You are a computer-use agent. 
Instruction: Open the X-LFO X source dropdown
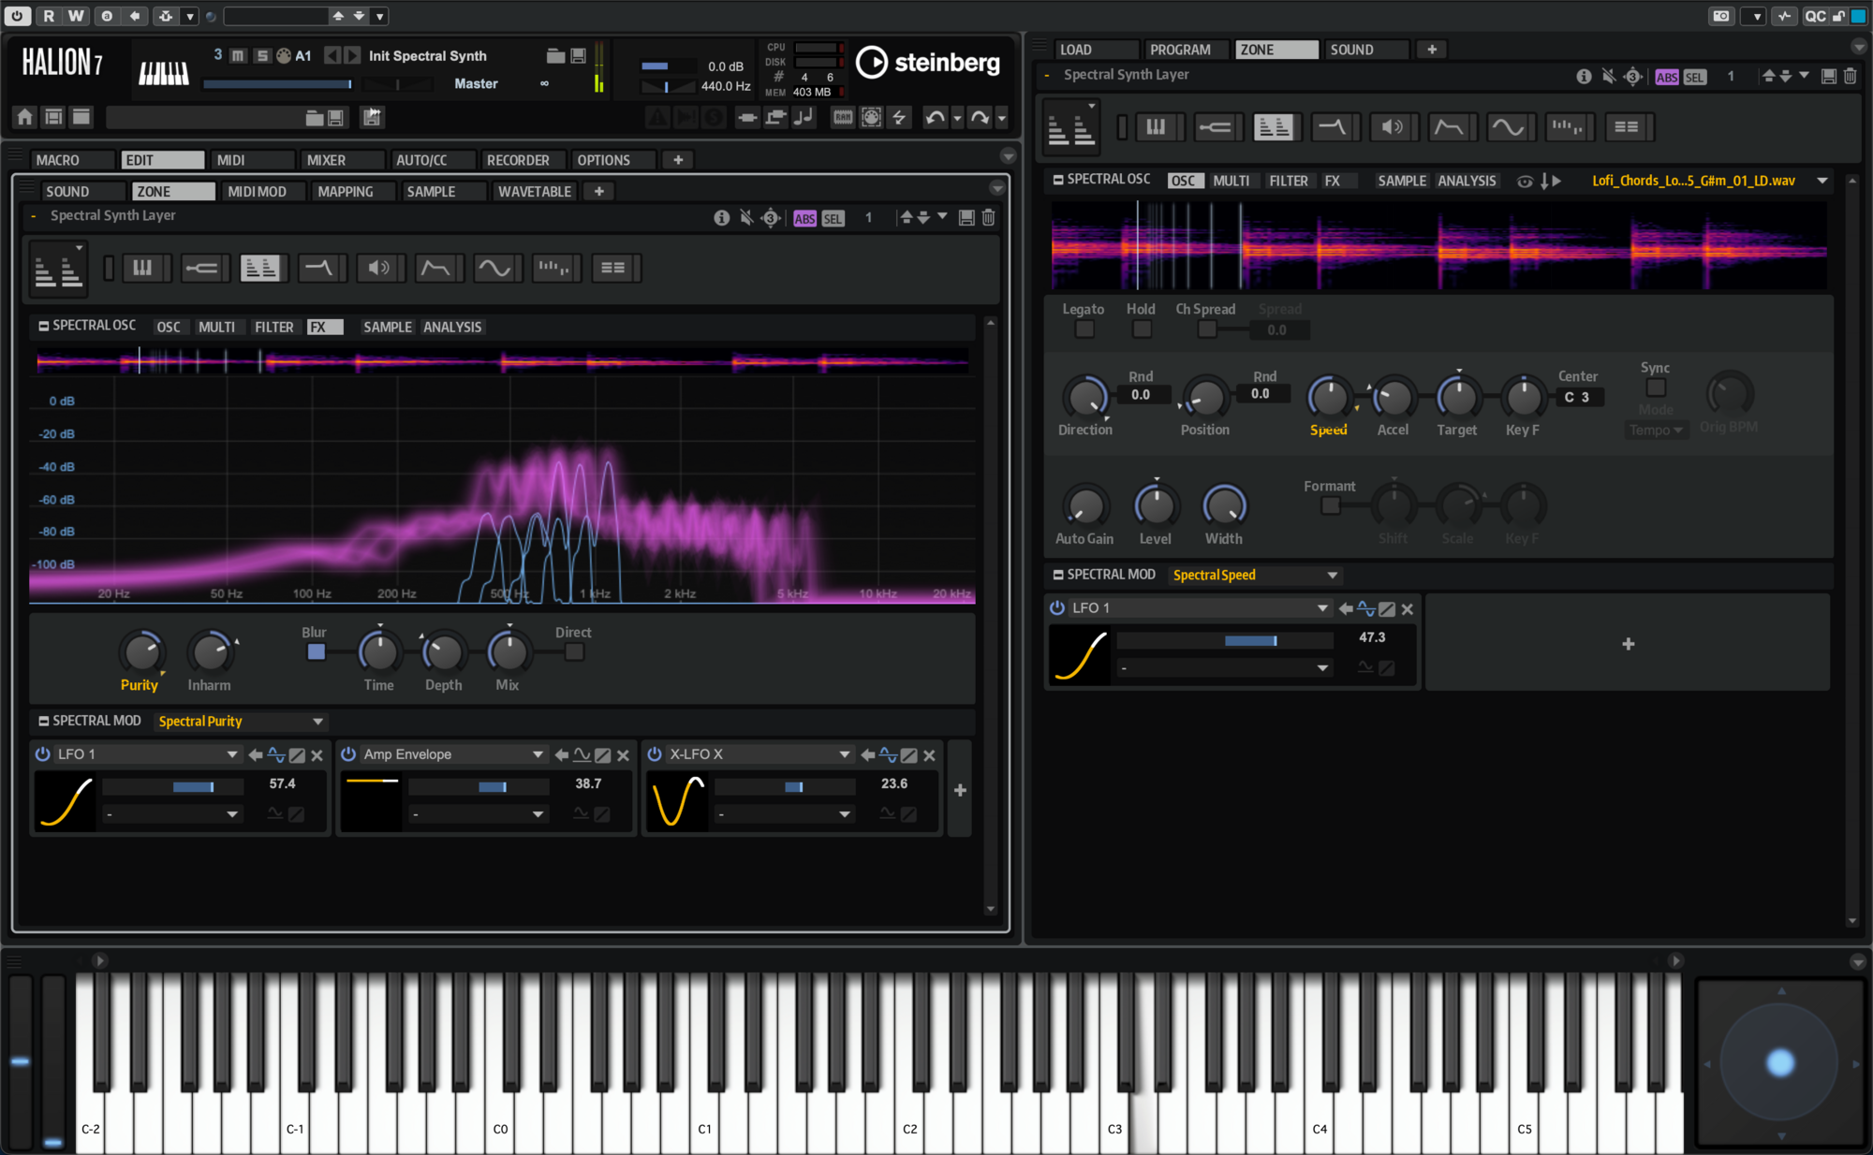pyautogui.click(x=760, y=755)
